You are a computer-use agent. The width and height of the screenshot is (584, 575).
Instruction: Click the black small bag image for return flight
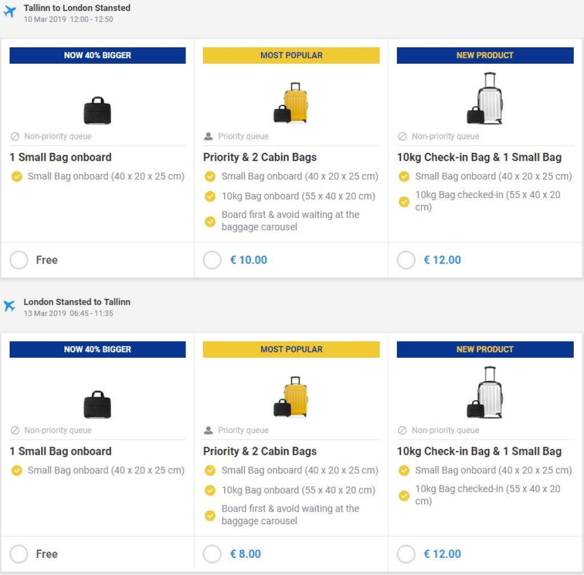click(x=98, y=404)
